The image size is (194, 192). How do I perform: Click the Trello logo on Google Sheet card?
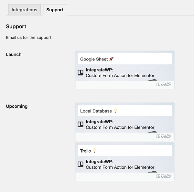point(164,84)
